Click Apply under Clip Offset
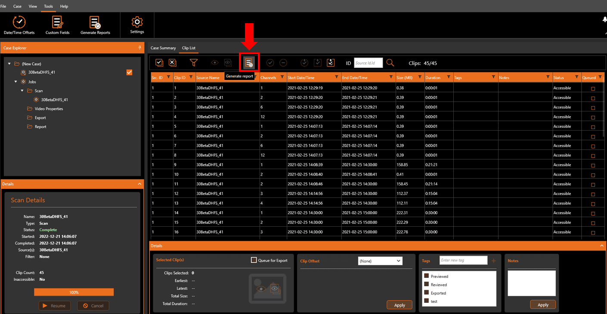The image size is (607, 314). pyautogui.click(x=400, y=305)
